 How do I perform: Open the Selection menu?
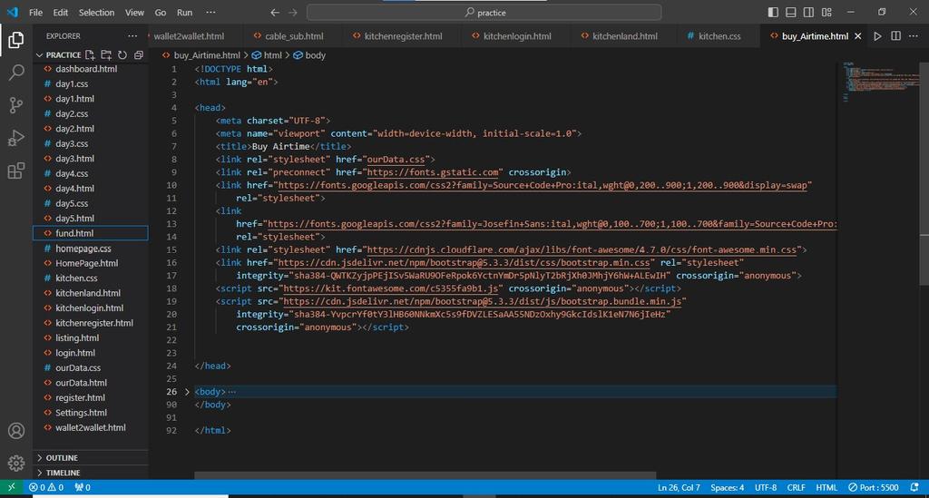tap(96, 13)
